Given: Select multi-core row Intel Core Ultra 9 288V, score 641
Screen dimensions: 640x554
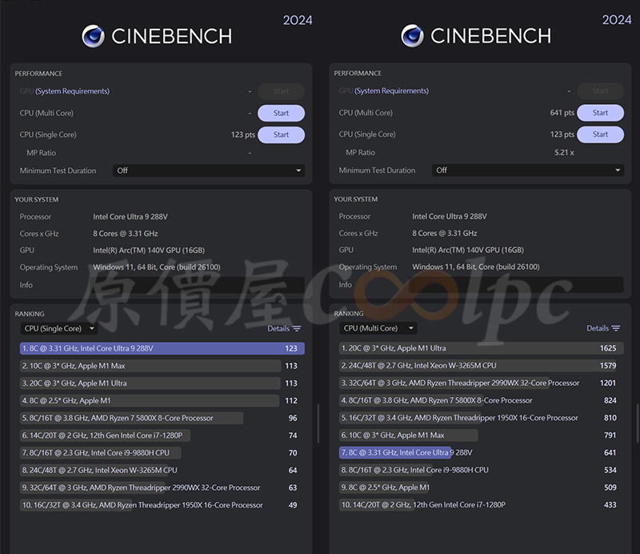Looking at the screenshot, I should [482, 452].
